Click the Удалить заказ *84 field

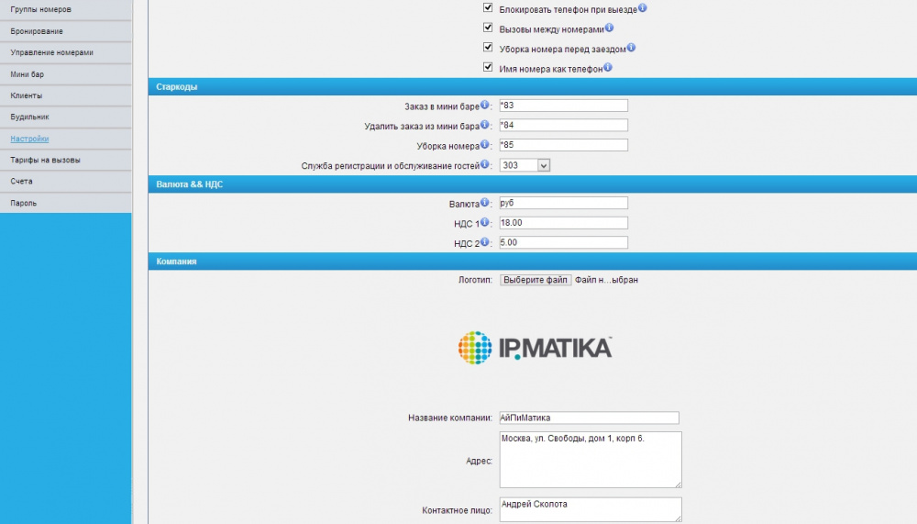click(x=563, y=126)
